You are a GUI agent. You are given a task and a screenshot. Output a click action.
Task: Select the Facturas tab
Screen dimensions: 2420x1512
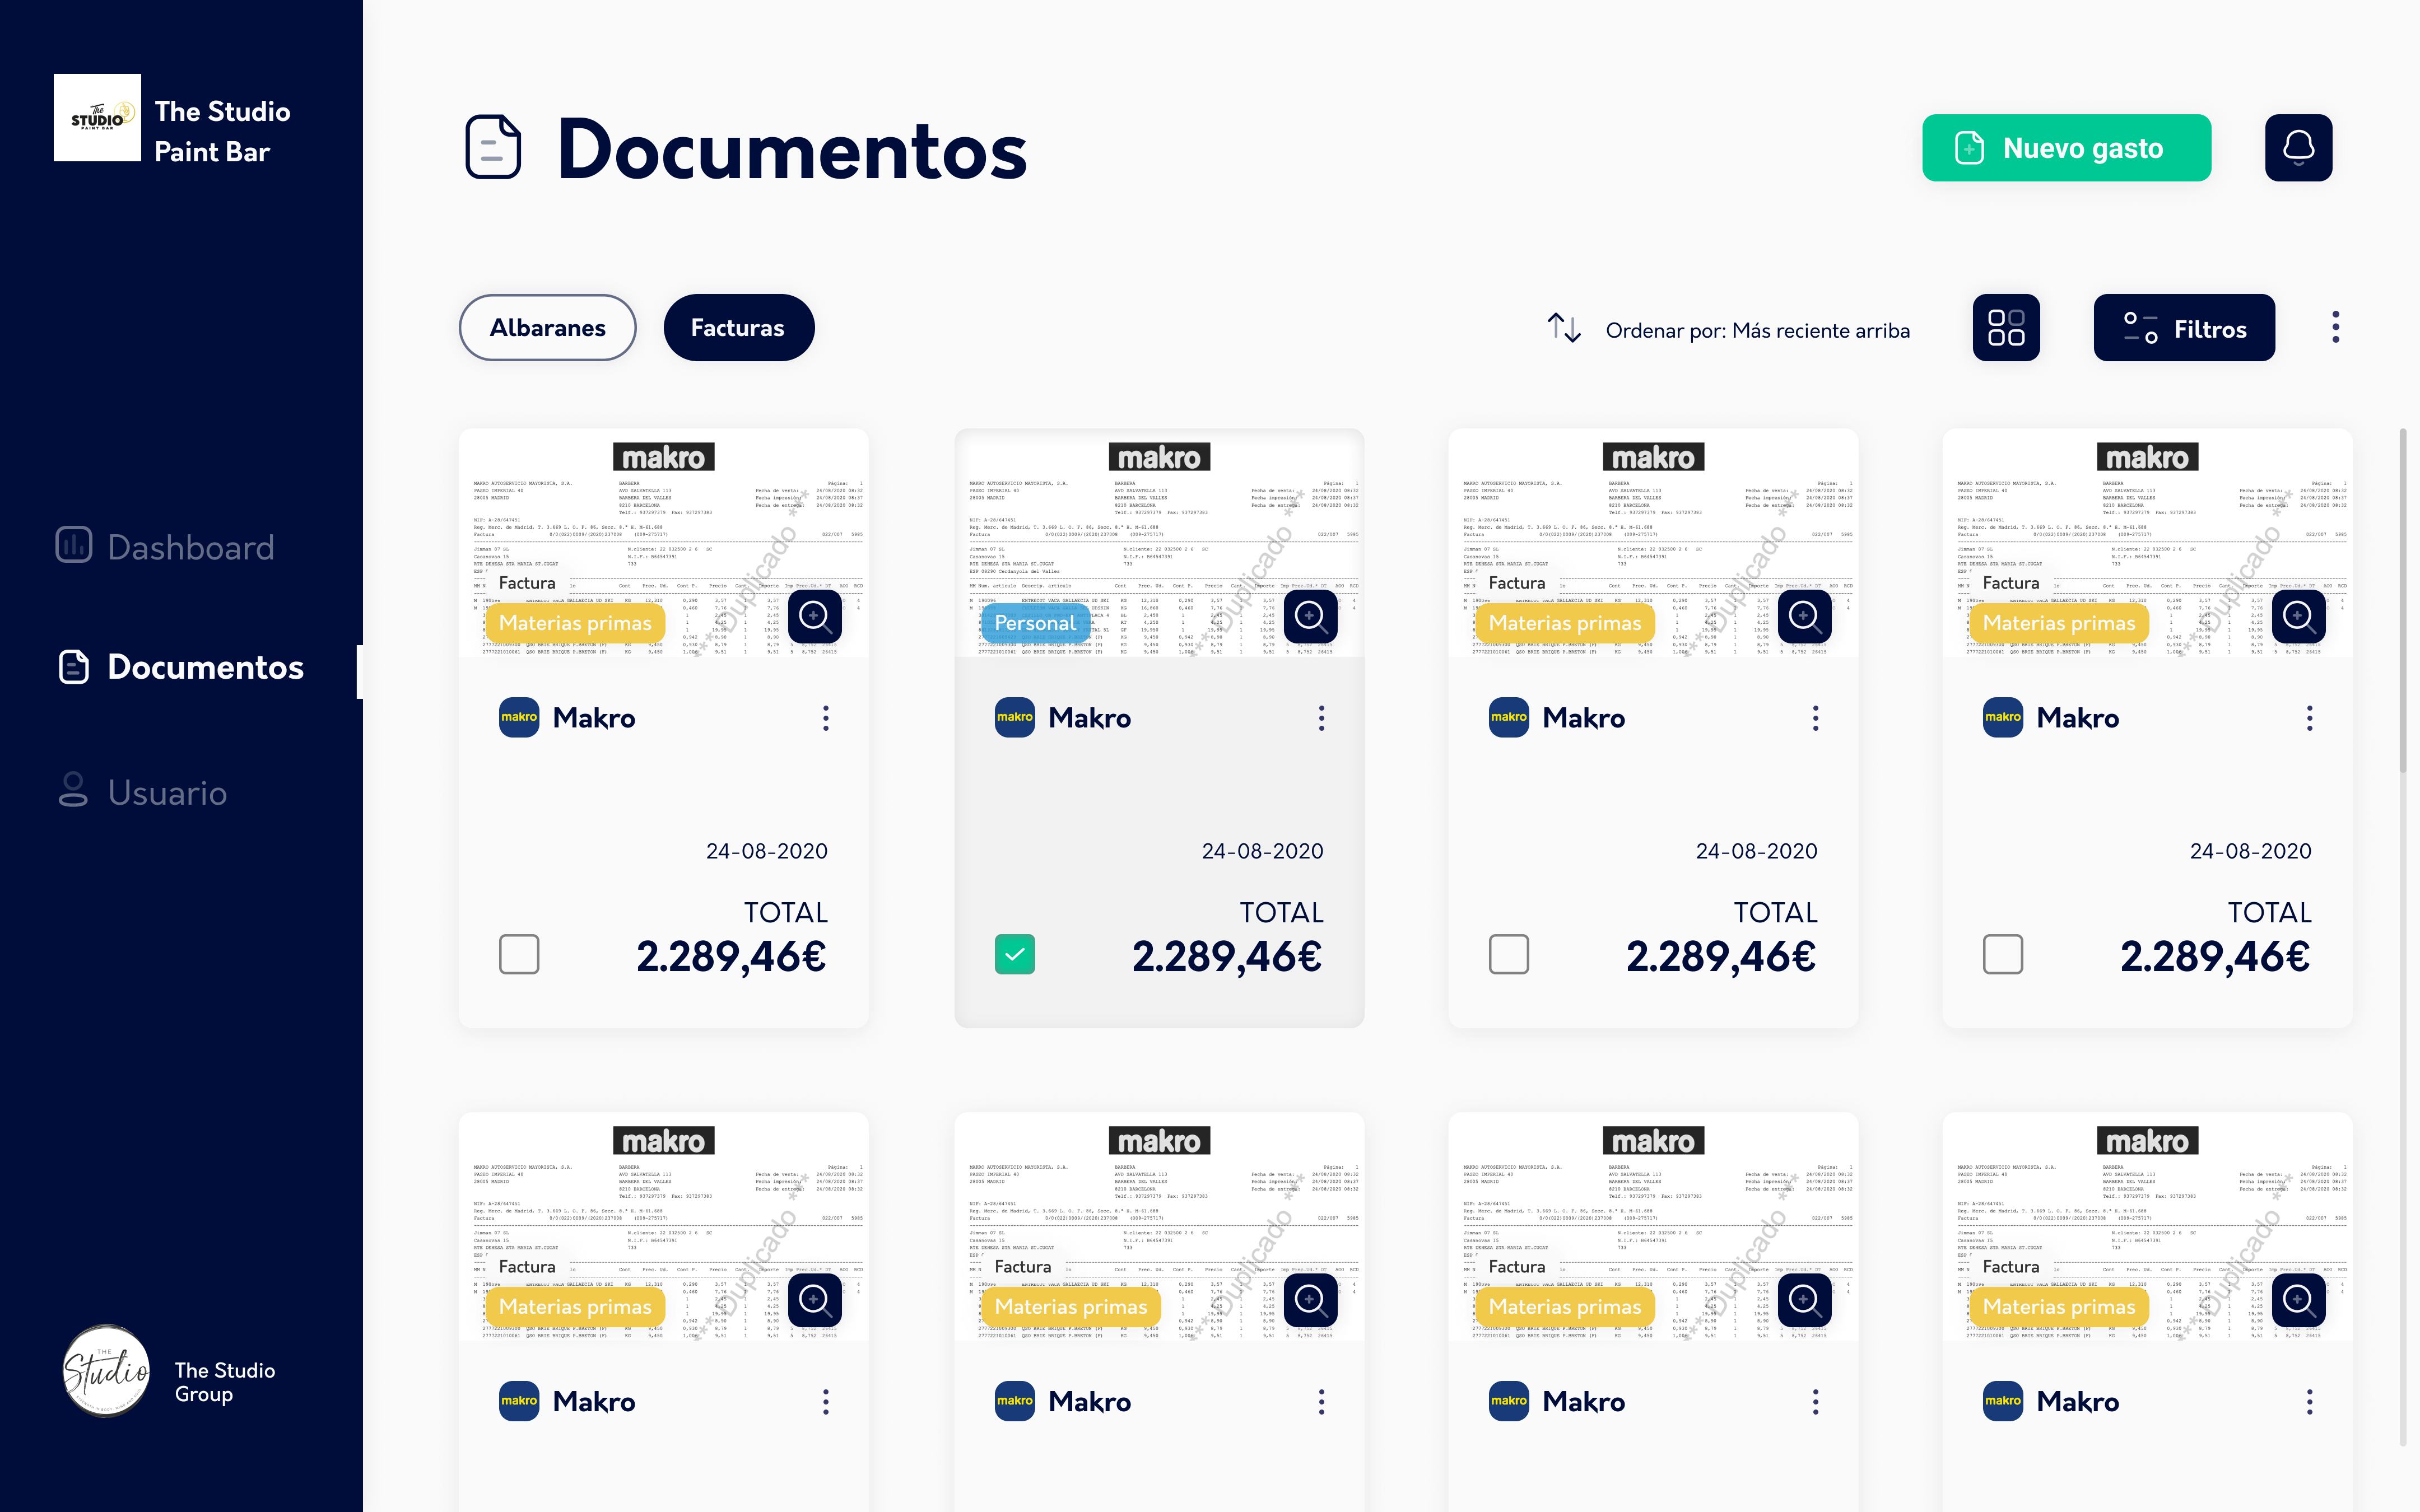pos(738,328)
